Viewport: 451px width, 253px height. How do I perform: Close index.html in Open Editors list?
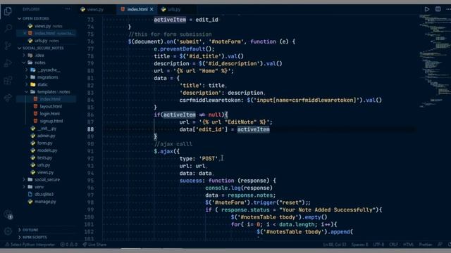(25, 33)
